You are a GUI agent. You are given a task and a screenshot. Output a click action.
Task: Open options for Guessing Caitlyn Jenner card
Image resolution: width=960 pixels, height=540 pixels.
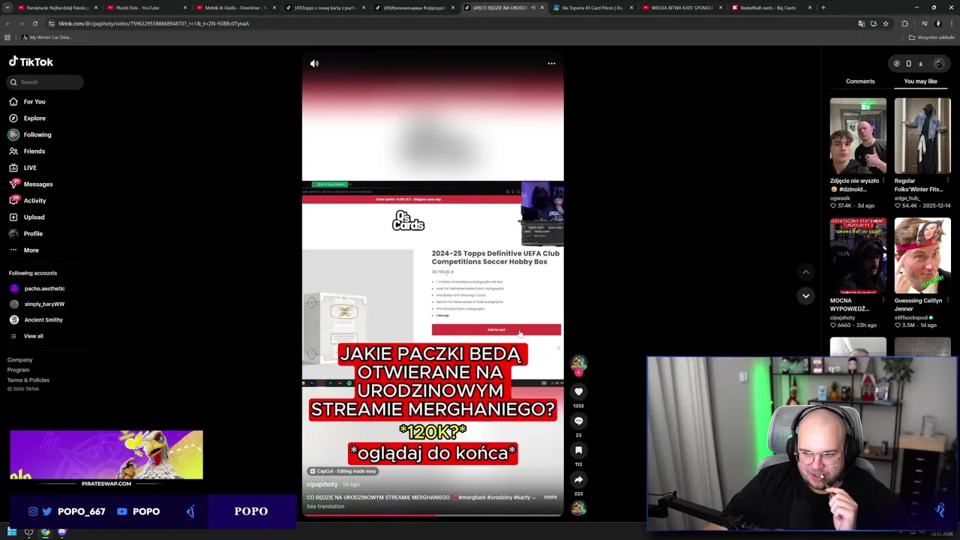(x=948, y=301)
